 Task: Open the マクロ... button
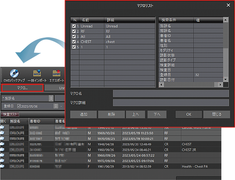coord(23,88)
